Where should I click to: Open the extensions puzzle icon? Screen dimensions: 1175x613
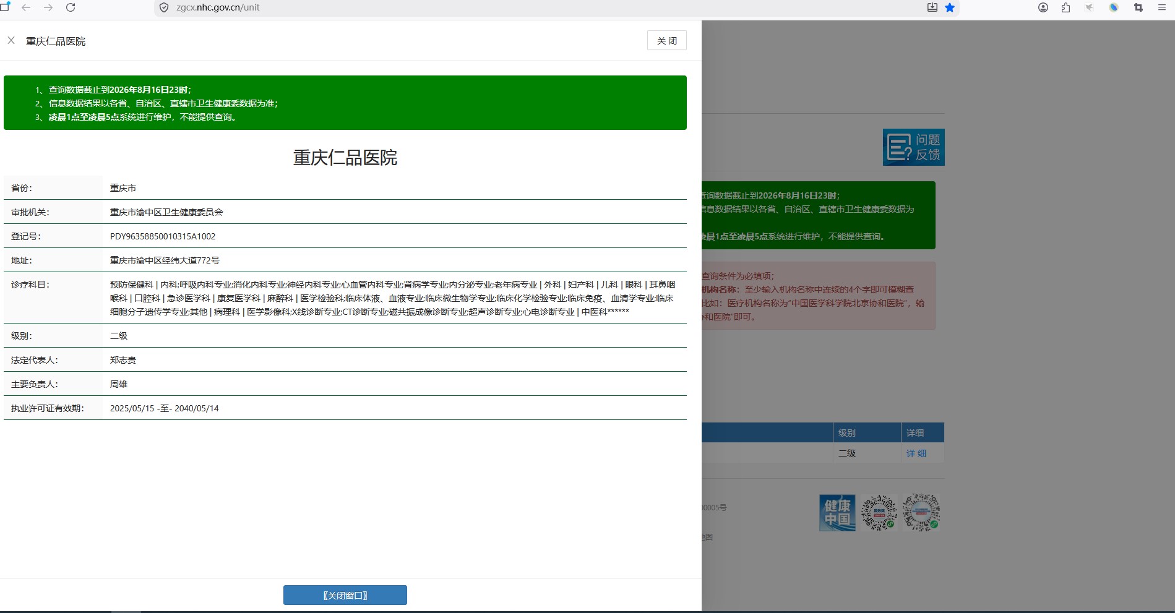pos(1065,7)
